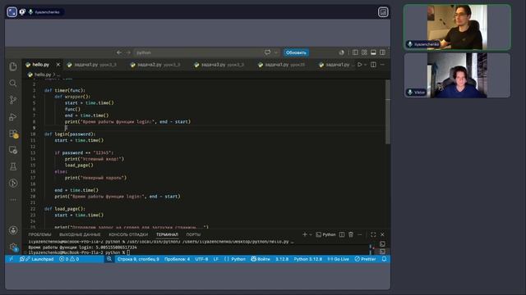The image size is (526, 295).
Task: Select the Python 3.12.8 interpreter
Action: (x=308, y=259)
